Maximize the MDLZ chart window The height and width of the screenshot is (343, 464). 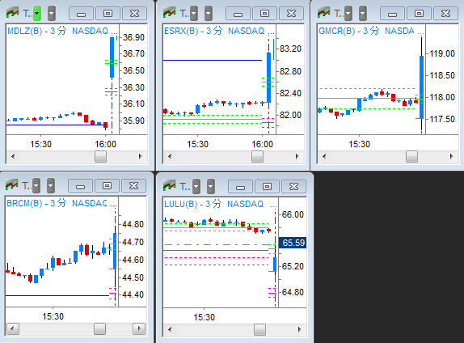(x=108, y=14)
